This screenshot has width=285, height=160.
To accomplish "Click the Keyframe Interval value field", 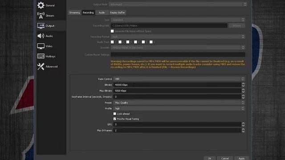I will 177,97.
